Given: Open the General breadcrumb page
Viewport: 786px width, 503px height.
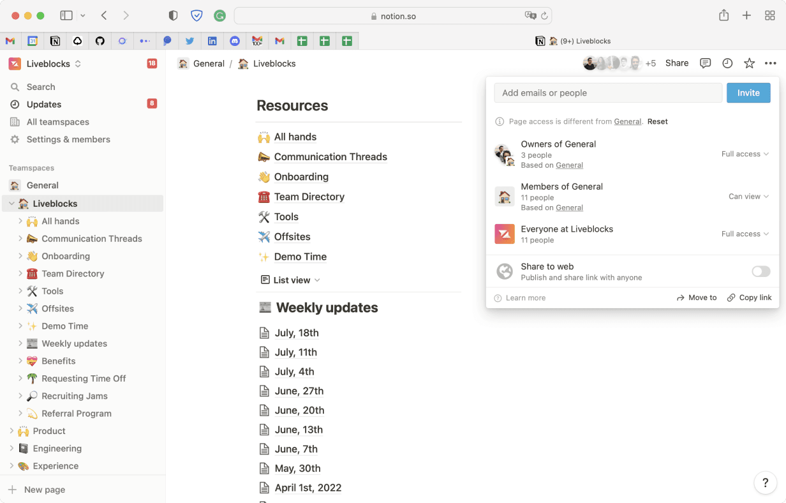Looking at the screenshot, I should coord(209,63).
